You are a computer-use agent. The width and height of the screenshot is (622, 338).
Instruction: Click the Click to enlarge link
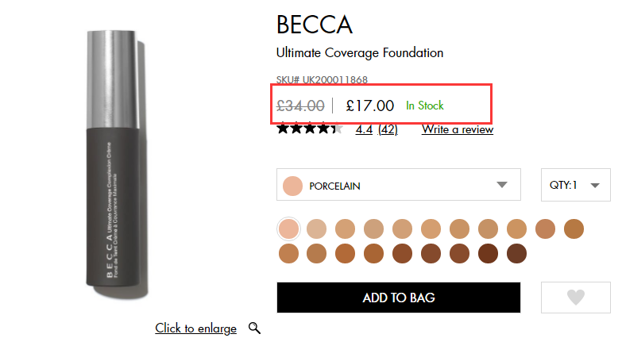pos(195,328)
